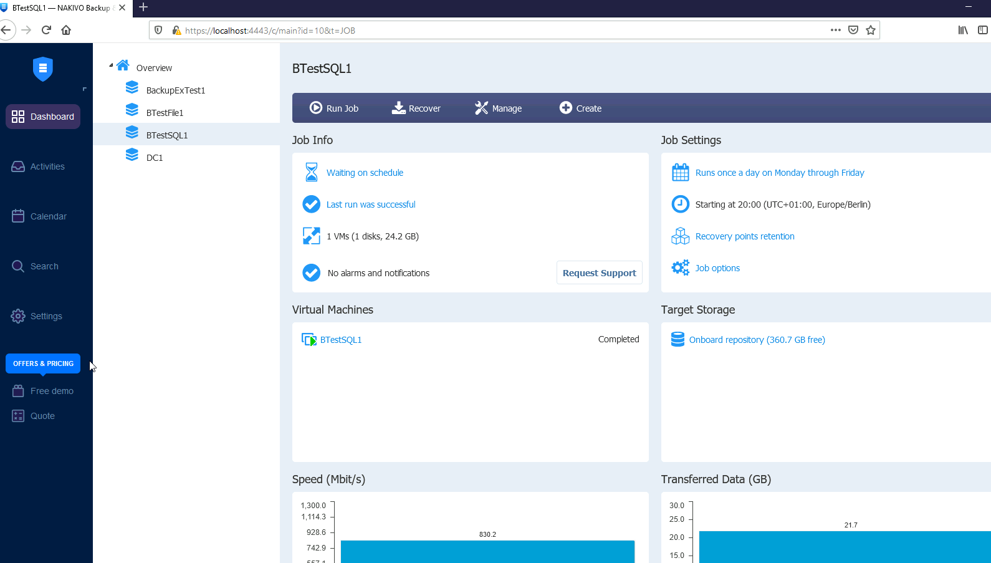Image resolution: width=991 pixels, height=563 pixels.
Task: Click the Request Support button
Action: (x=600, y=272)
